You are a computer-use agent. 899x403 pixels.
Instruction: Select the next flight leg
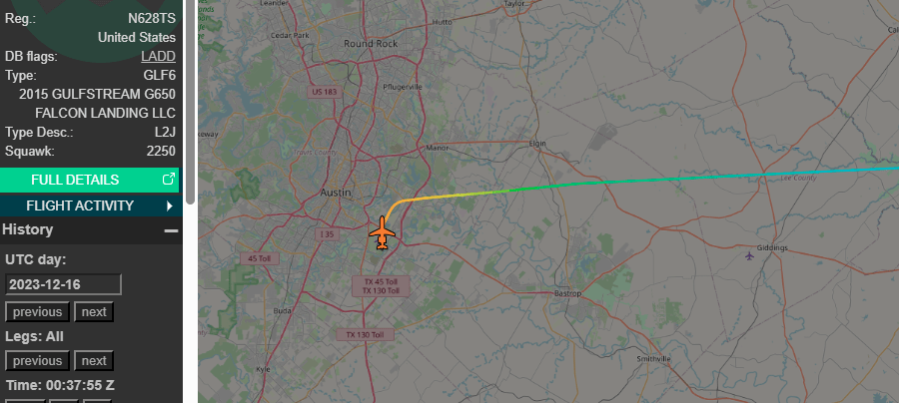(x=94, y=361)
